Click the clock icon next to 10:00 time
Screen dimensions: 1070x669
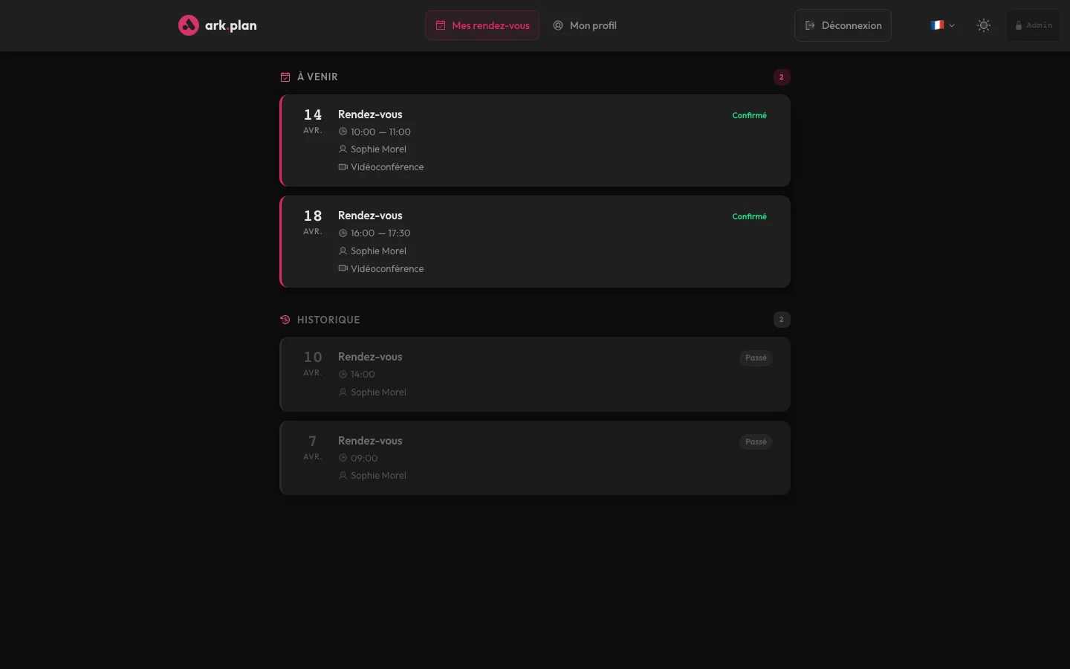point(343,132)
